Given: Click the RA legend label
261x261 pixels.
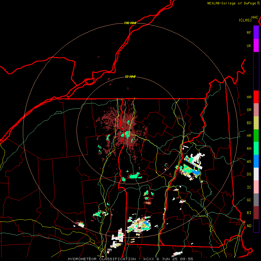Looking at the screenshot, I should 249,149.
